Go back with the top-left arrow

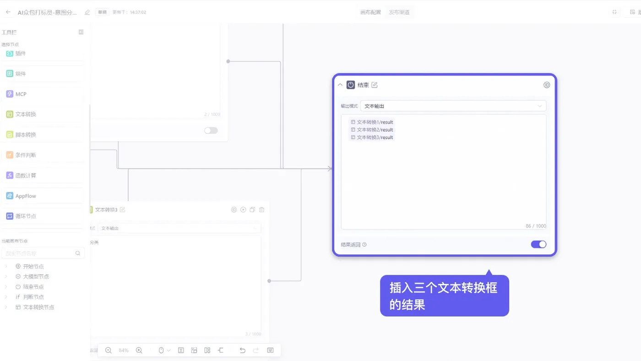tap(8, 12)
